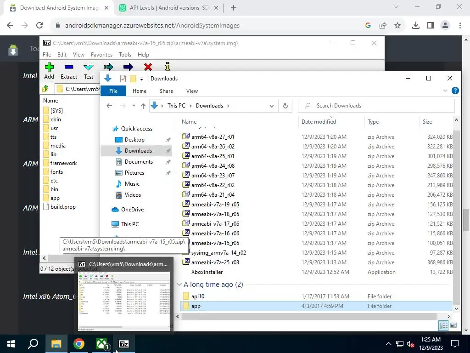Click the Explorer Back navigation arrow
470x353 pixels.
tap(109, 106)
